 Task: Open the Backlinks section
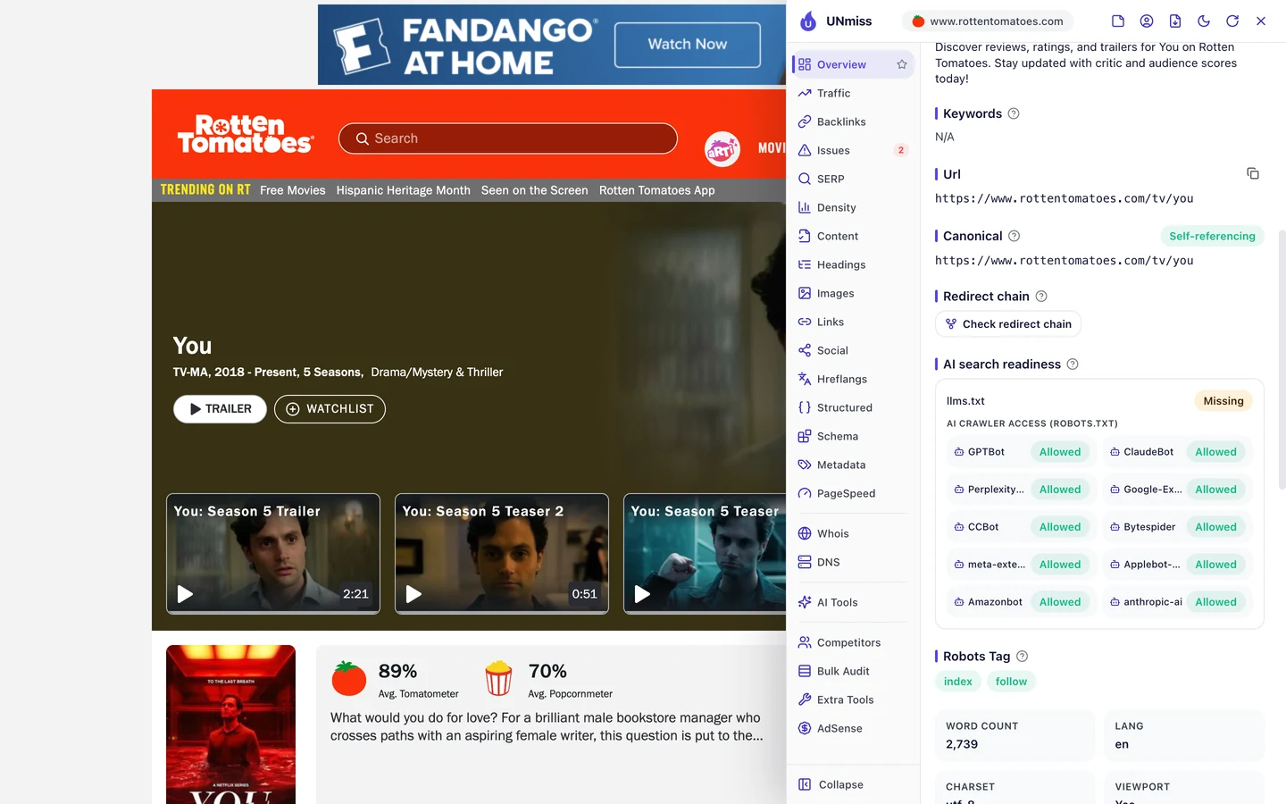click(853, 121)
